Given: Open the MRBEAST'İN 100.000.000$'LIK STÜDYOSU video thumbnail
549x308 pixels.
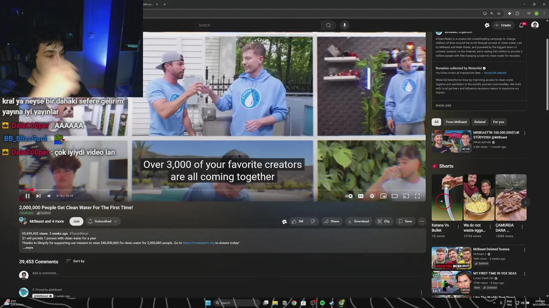Looking at the screenshot, I should pos(451,141).
